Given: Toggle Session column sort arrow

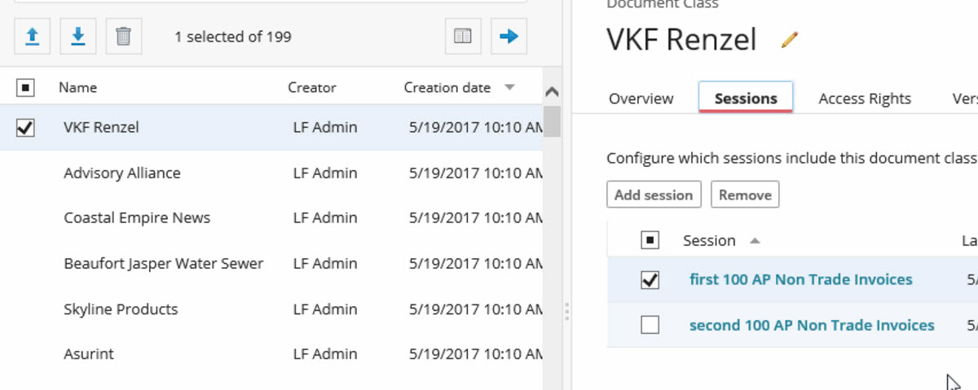Looking at the screenshot, I should (754, 240).
